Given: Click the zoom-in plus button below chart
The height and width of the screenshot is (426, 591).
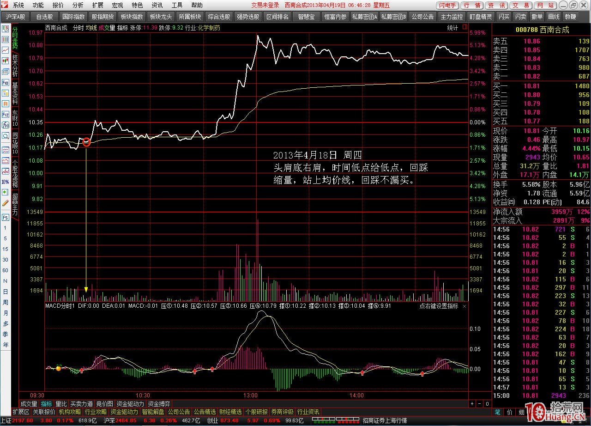Looking at the screenshot, I should coord(472,403).
